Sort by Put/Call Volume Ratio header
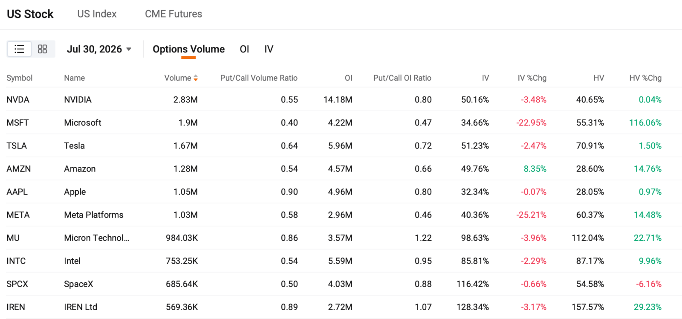The image size is (682, 319). point(259,78)
